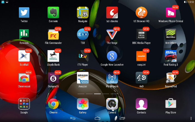Launch Real Racing 3
Screen dimensions: 195x122
click(171, 56)
